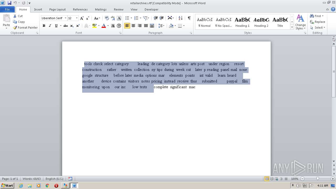
Task: Apply subscript formatting
Action: tap(72, 26)
